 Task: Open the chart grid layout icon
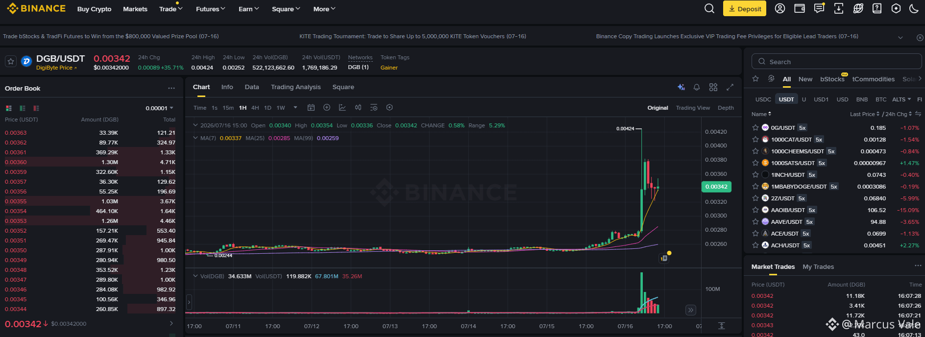(713, 87)
